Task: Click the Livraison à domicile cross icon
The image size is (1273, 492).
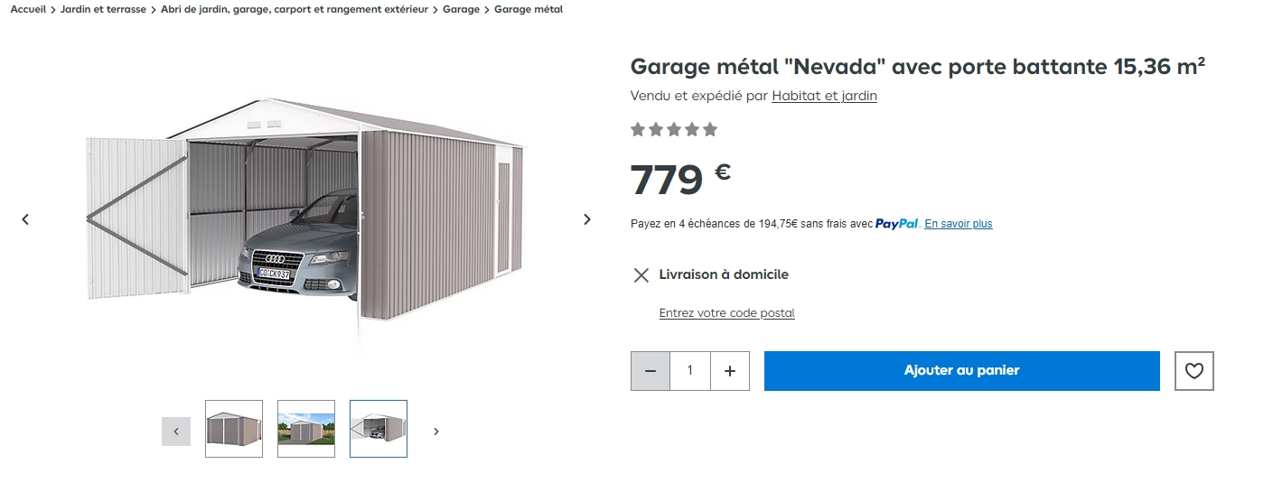Action: pyautogui.click(x=641, y=275)
